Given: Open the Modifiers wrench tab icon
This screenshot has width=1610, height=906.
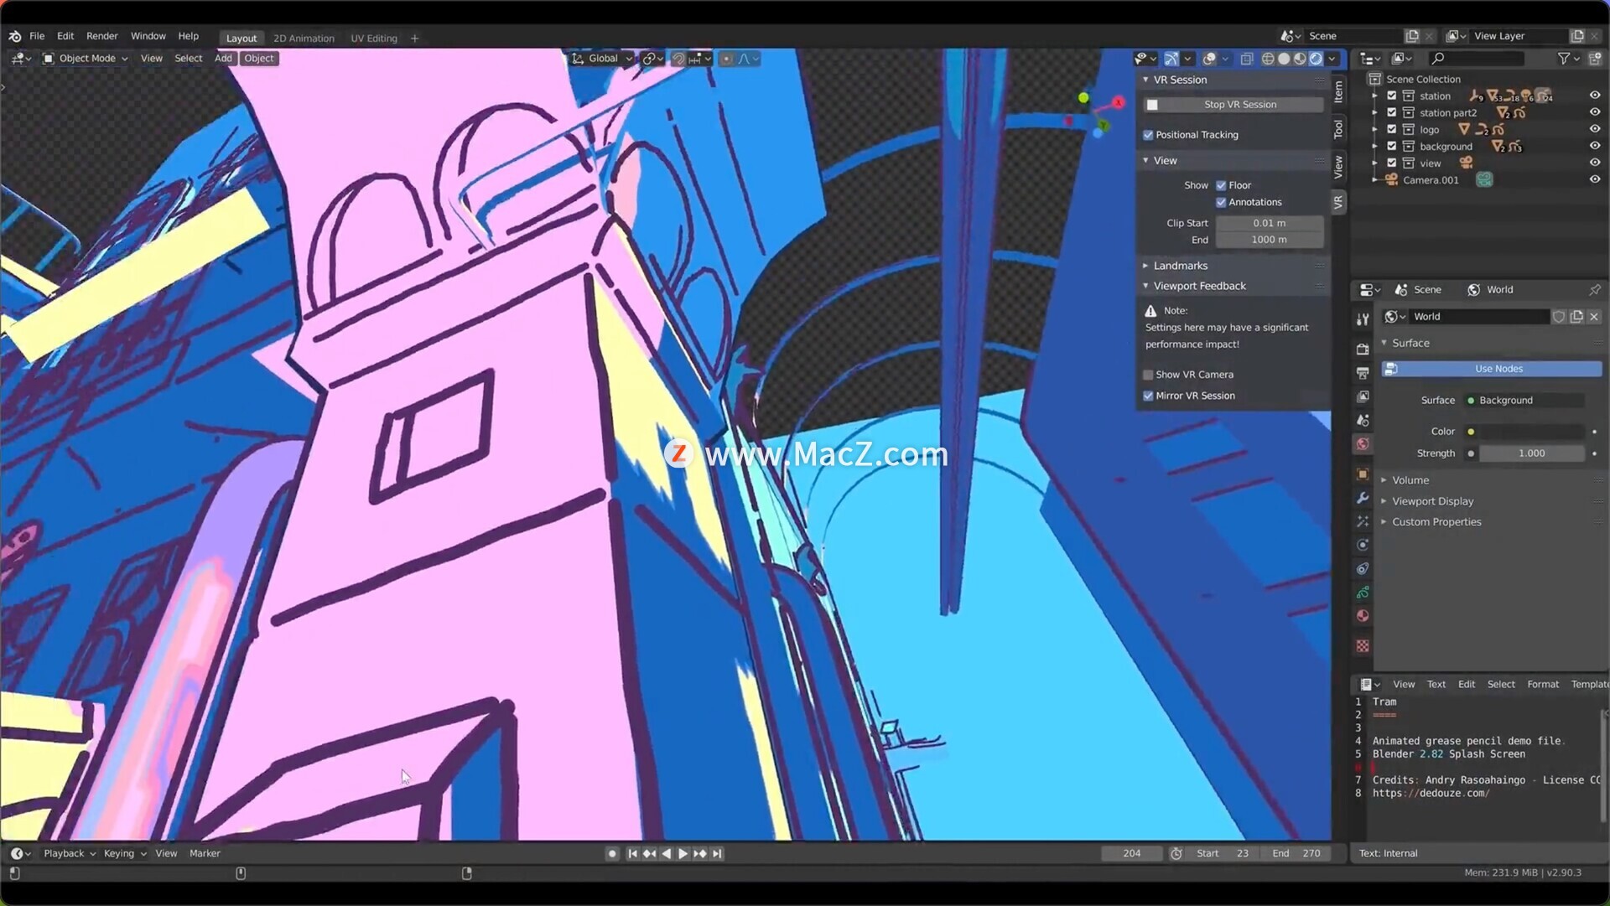Looking at the screenshot, I should (x=1363, y=498).
